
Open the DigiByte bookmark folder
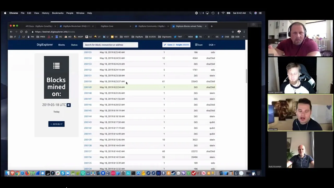137,37
